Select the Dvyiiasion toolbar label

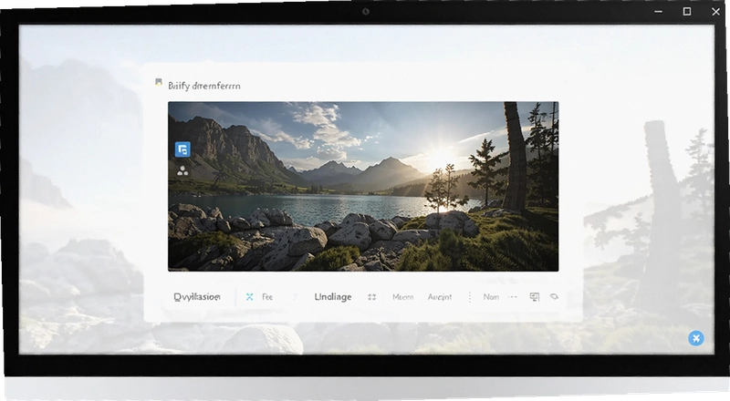(197, 297)
